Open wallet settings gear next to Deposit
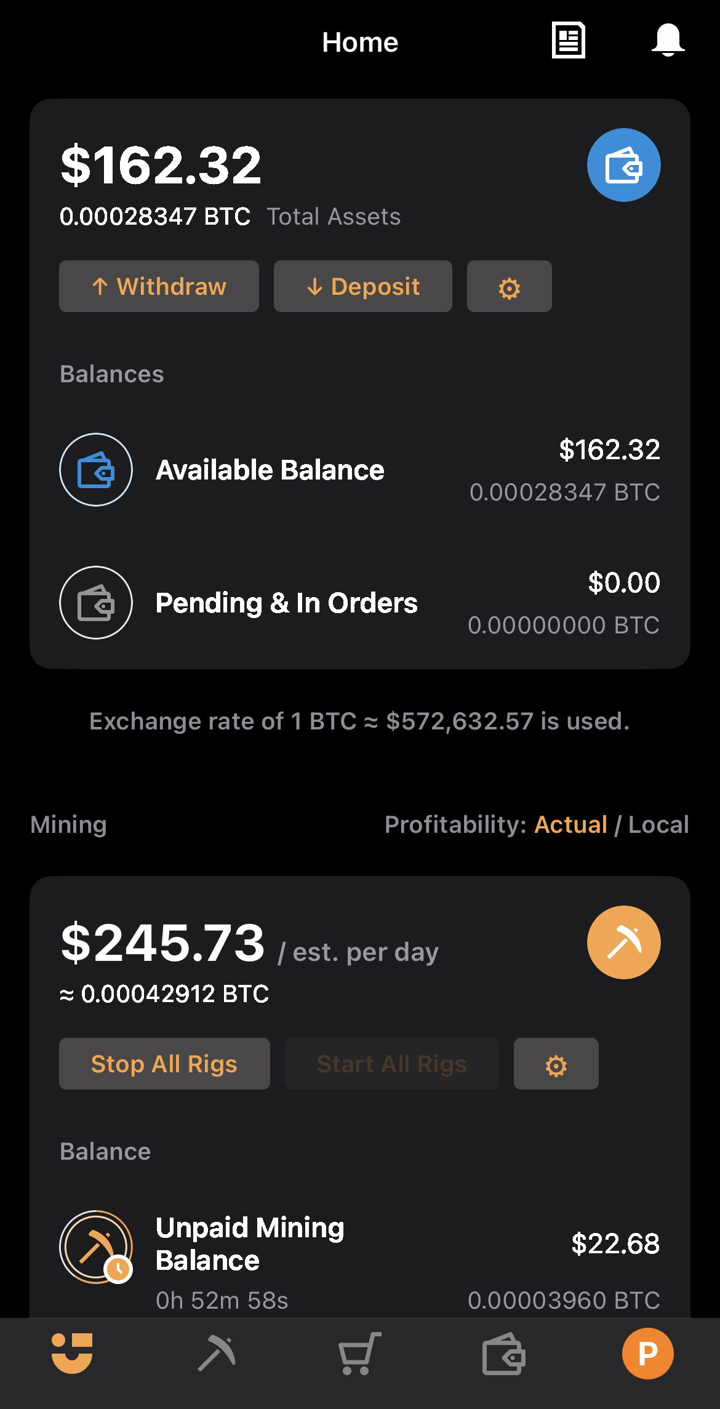This screenshot has height=1409, width=720. pos(509,287)
